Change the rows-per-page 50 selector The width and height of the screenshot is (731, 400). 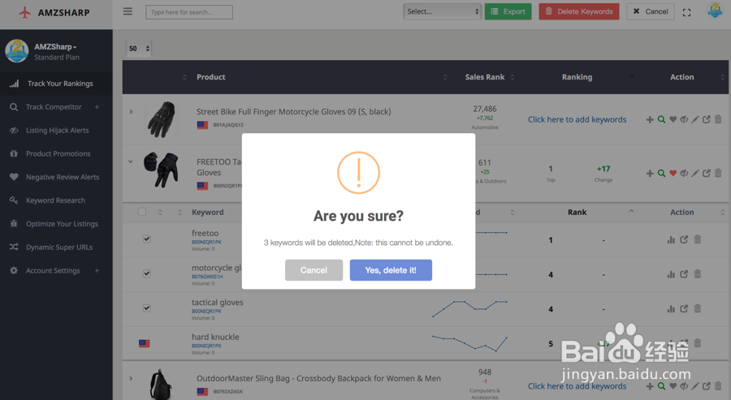tap(139, 49)
